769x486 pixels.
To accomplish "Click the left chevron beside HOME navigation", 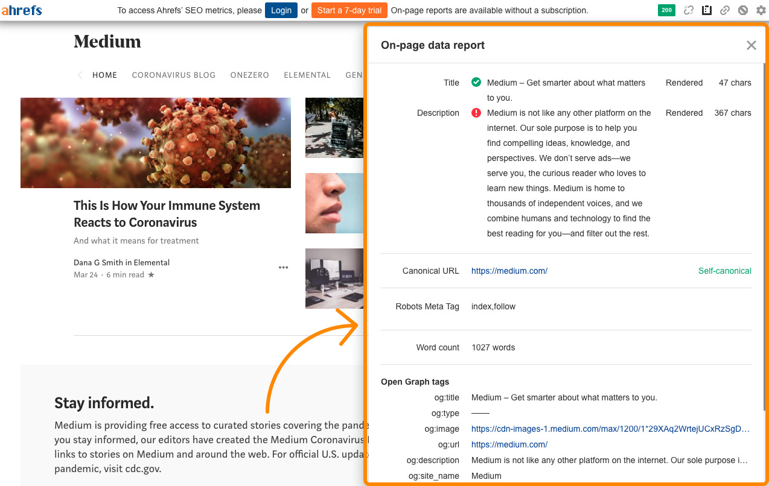I will point(80,75).
